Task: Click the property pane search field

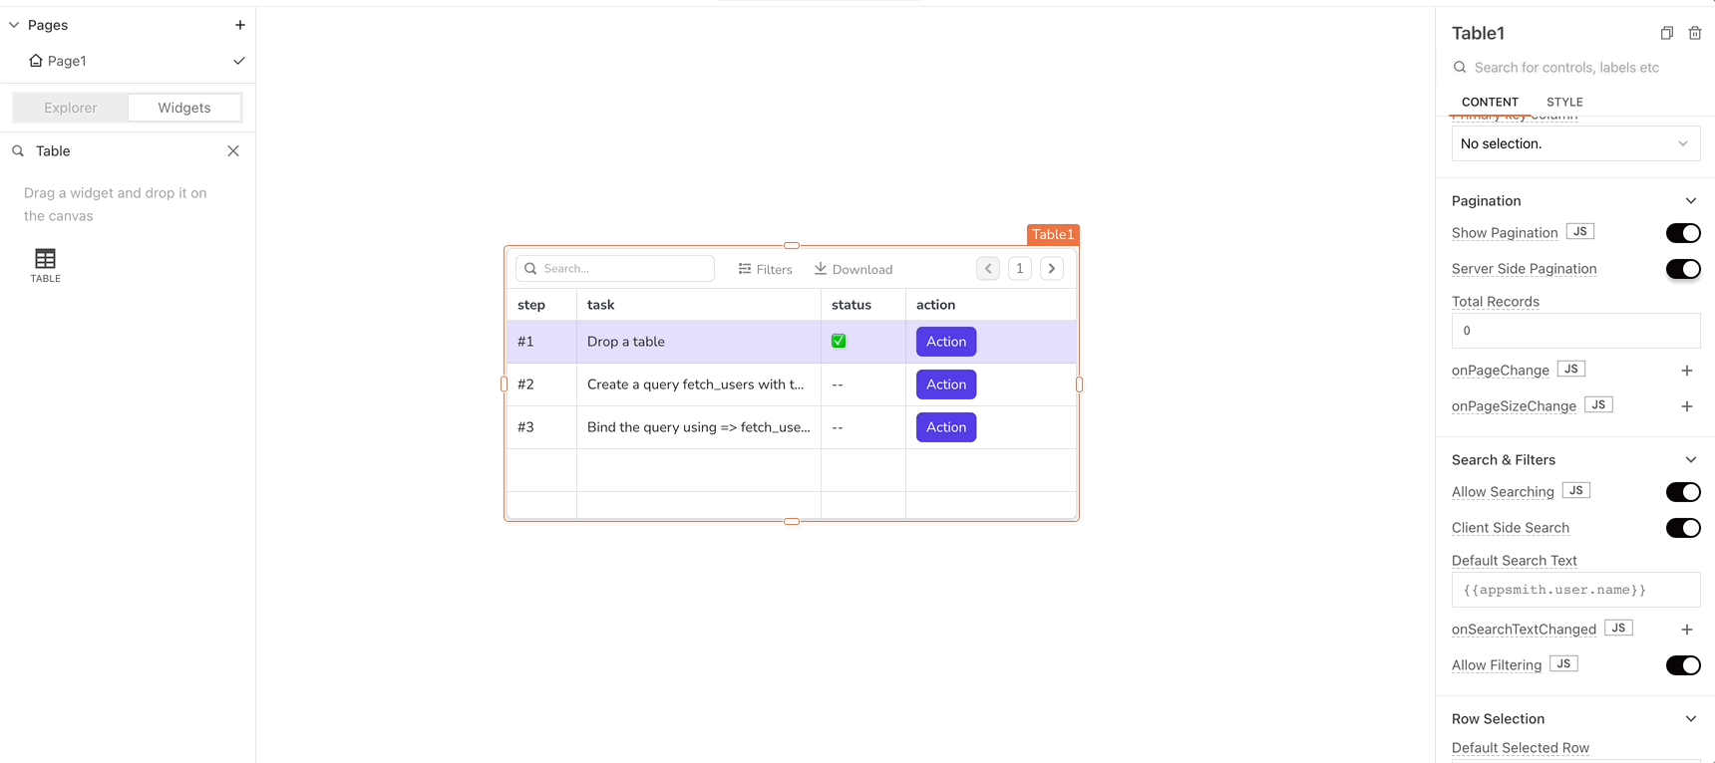Action: point(1575,68)
